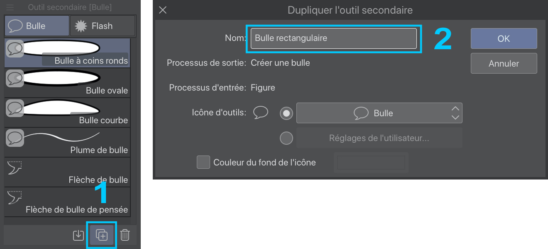The height and width of the screenshot is (249, 548).
Task: Enable the Couleur du fond de l'icône checkbox
Action: coord(203,162)
